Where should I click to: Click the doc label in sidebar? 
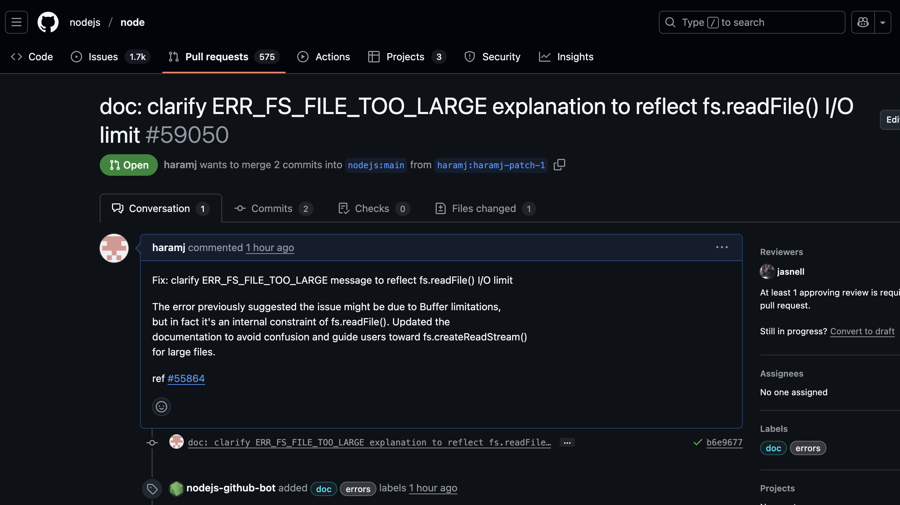click(773, 448)
